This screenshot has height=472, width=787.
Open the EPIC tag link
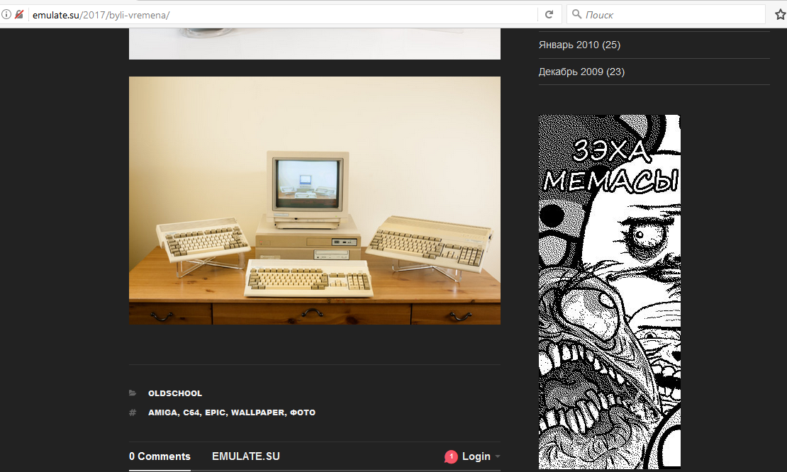215,412
